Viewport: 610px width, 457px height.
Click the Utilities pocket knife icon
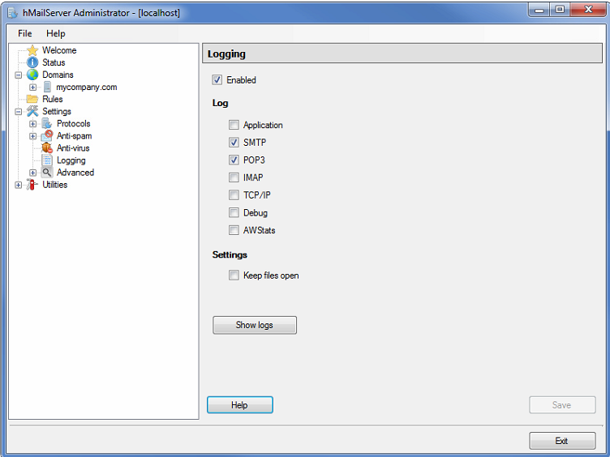click(x=32, y=185)
